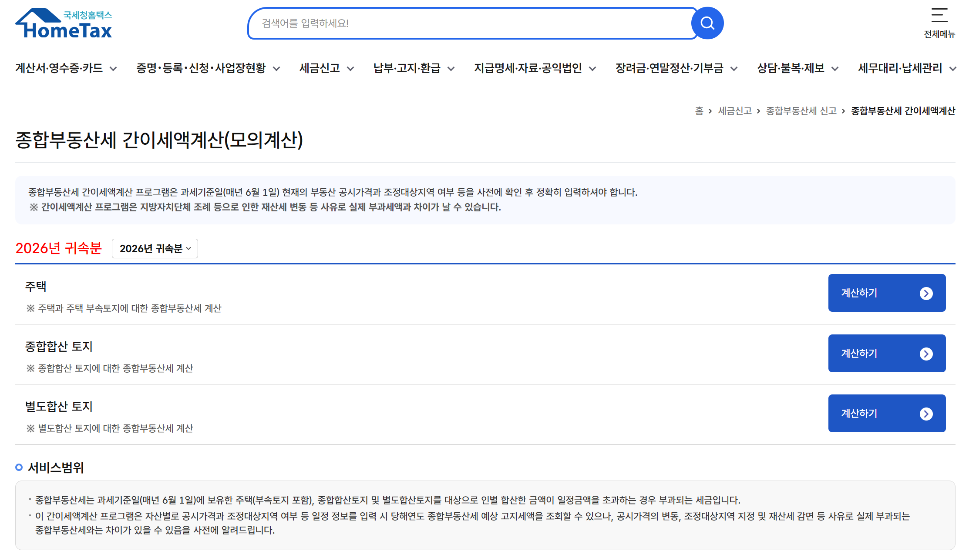Click the 전체메뉴 label

pyautogui.click(x=939, y=34)
